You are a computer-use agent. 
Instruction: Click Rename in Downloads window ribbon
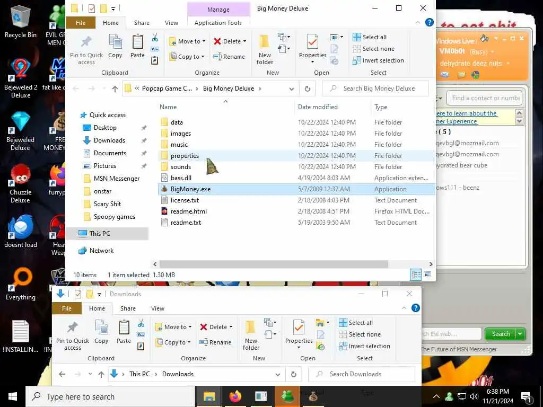pyautogui.click(x=215, y=342)
